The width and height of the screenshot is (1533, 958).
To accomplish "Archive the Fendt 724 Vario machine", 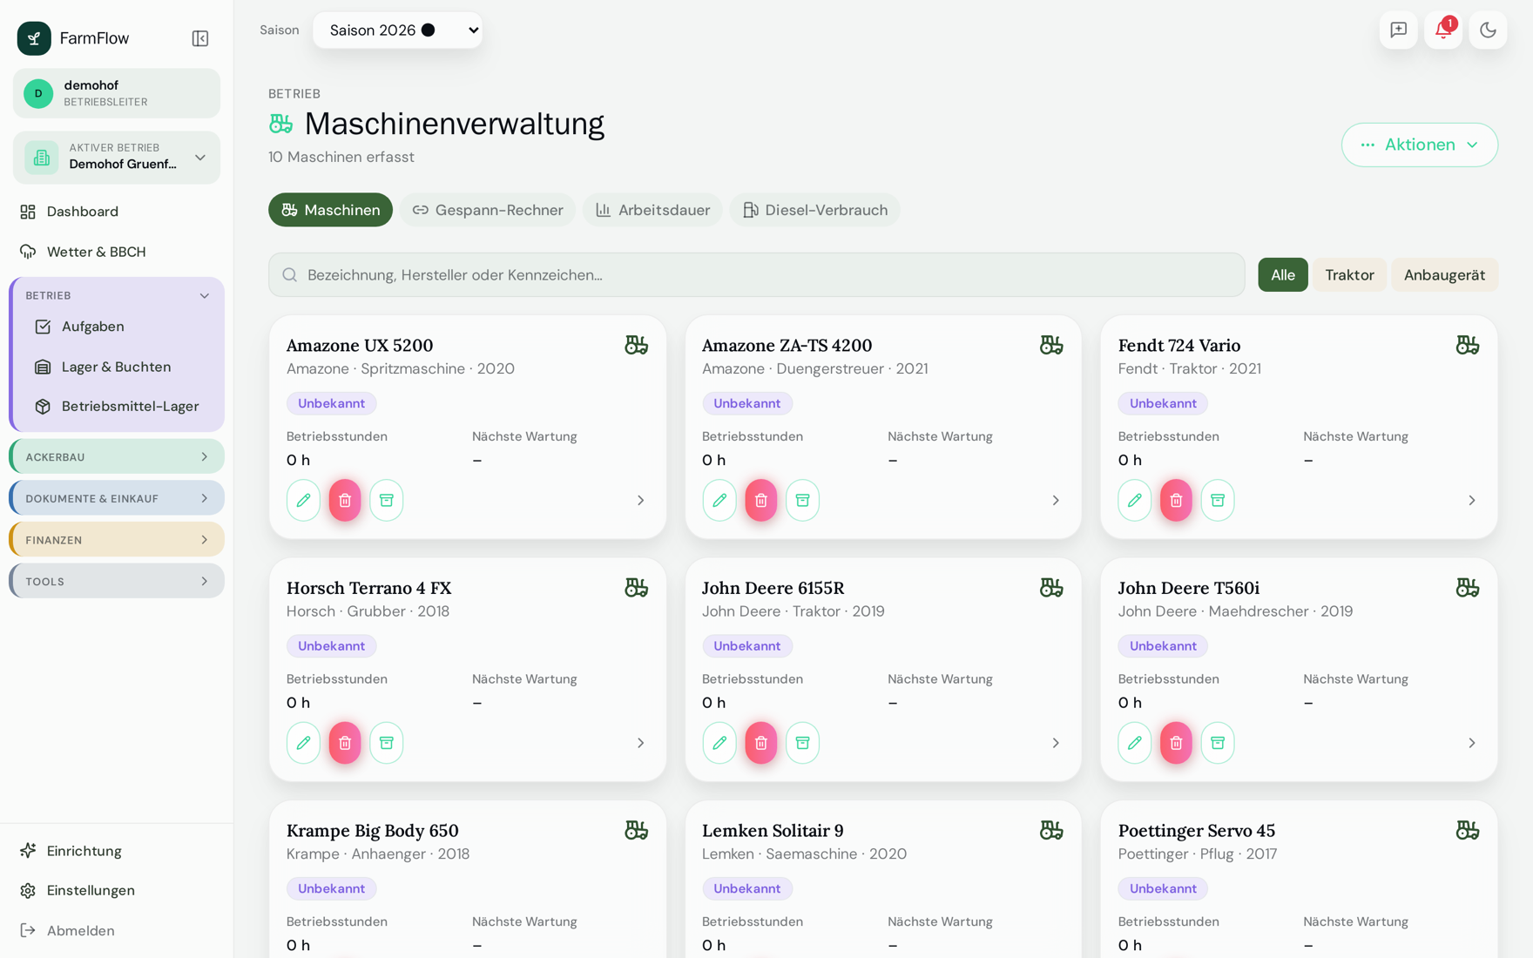I will click(x=1218, y=500).
